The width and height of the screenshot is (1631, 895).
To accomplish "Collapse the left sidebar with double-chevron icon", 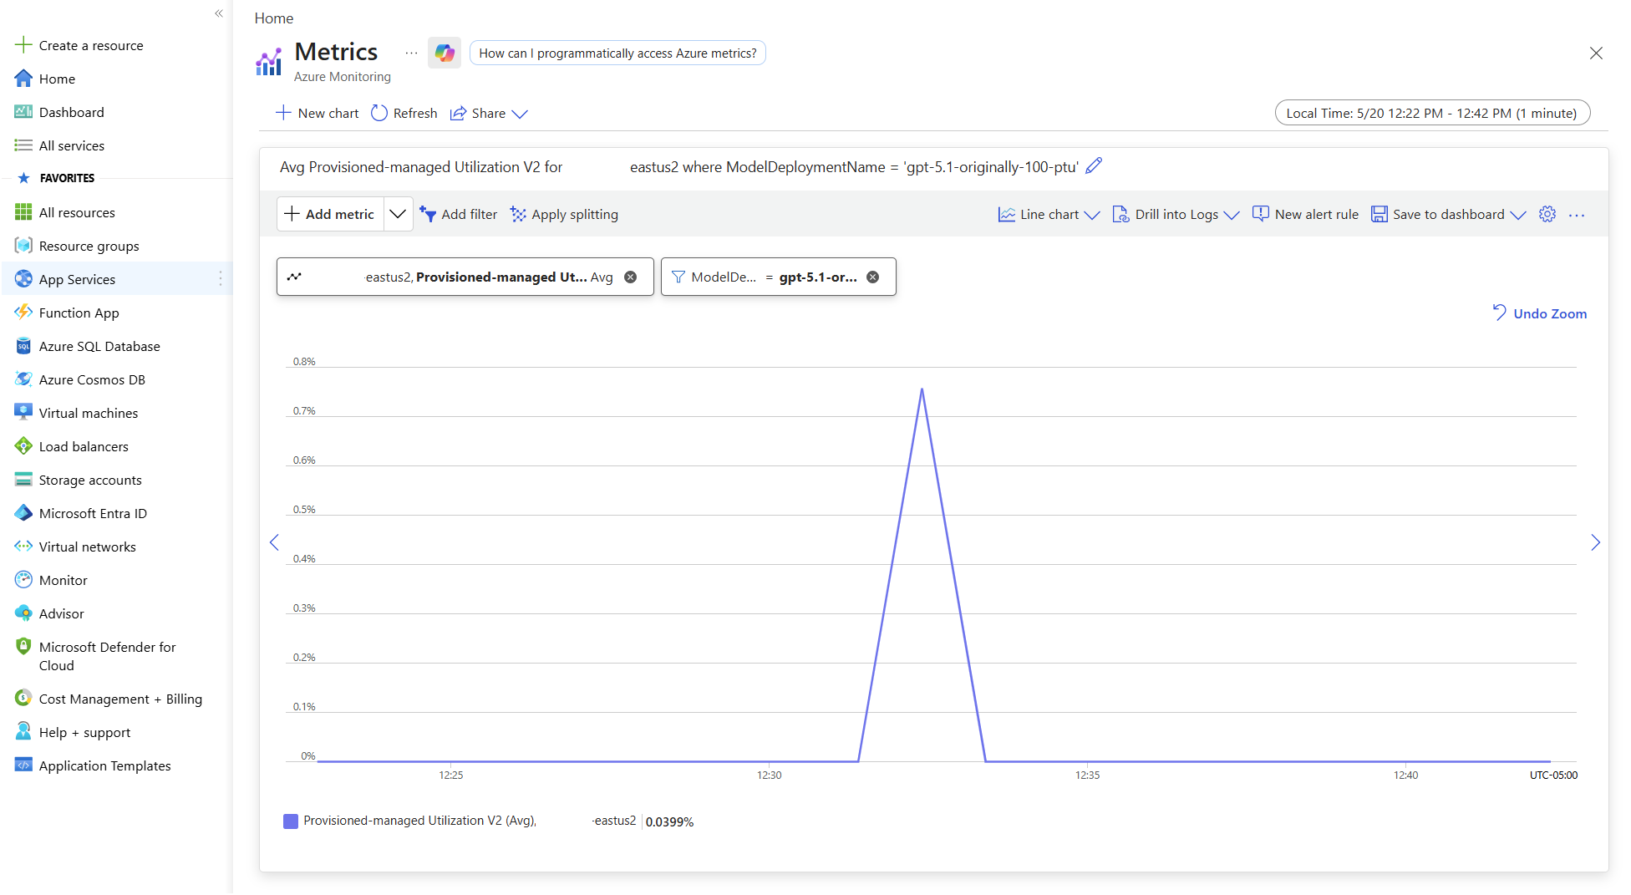I will pos(219,13).
